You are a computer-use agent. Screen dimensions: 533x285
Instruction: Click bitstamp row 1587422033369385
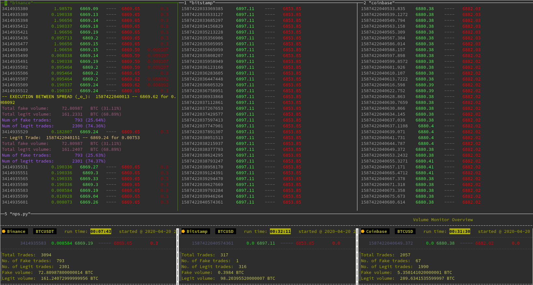coord(241,9)
